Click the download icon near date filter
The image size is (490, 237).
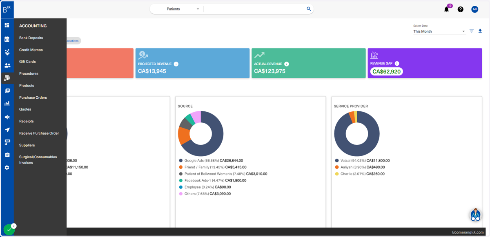click(x=480, y=31)
